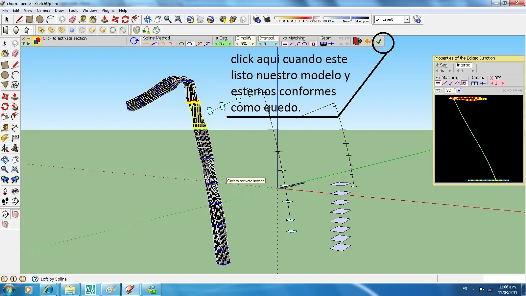Select the Tape Measure tool in top toolbar

[83, 19]
